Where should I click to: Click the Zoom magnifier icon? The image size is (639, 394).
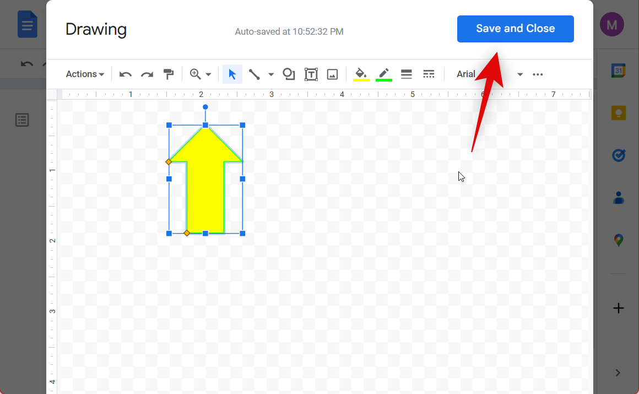pos(195,74)
